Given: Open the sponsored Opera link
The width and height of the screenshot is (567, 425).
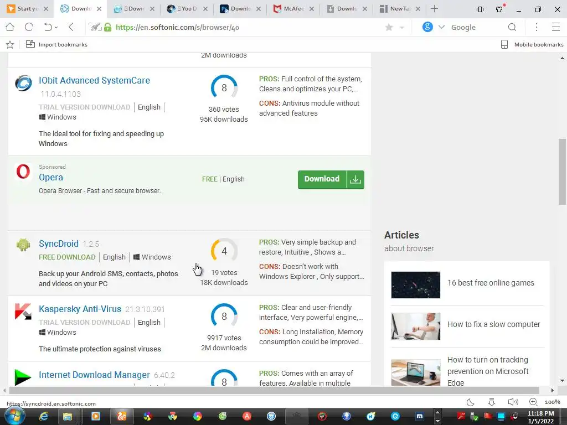Looking at the screenshot, I should (x=51, y=177).
